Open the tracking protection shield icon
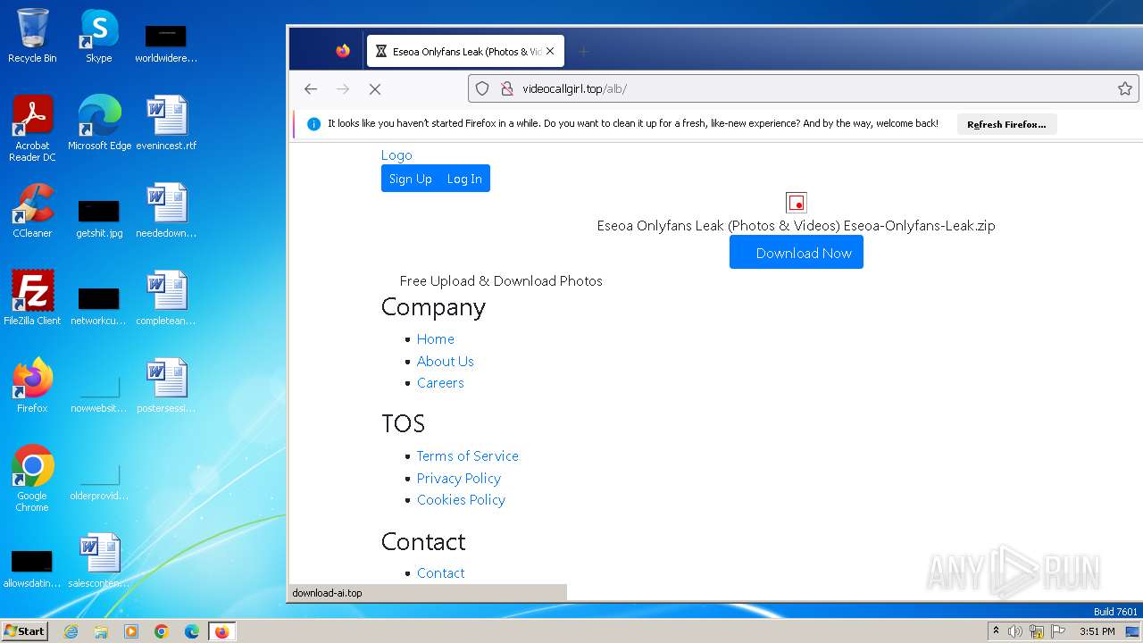1143x643 pixels. 482,88
